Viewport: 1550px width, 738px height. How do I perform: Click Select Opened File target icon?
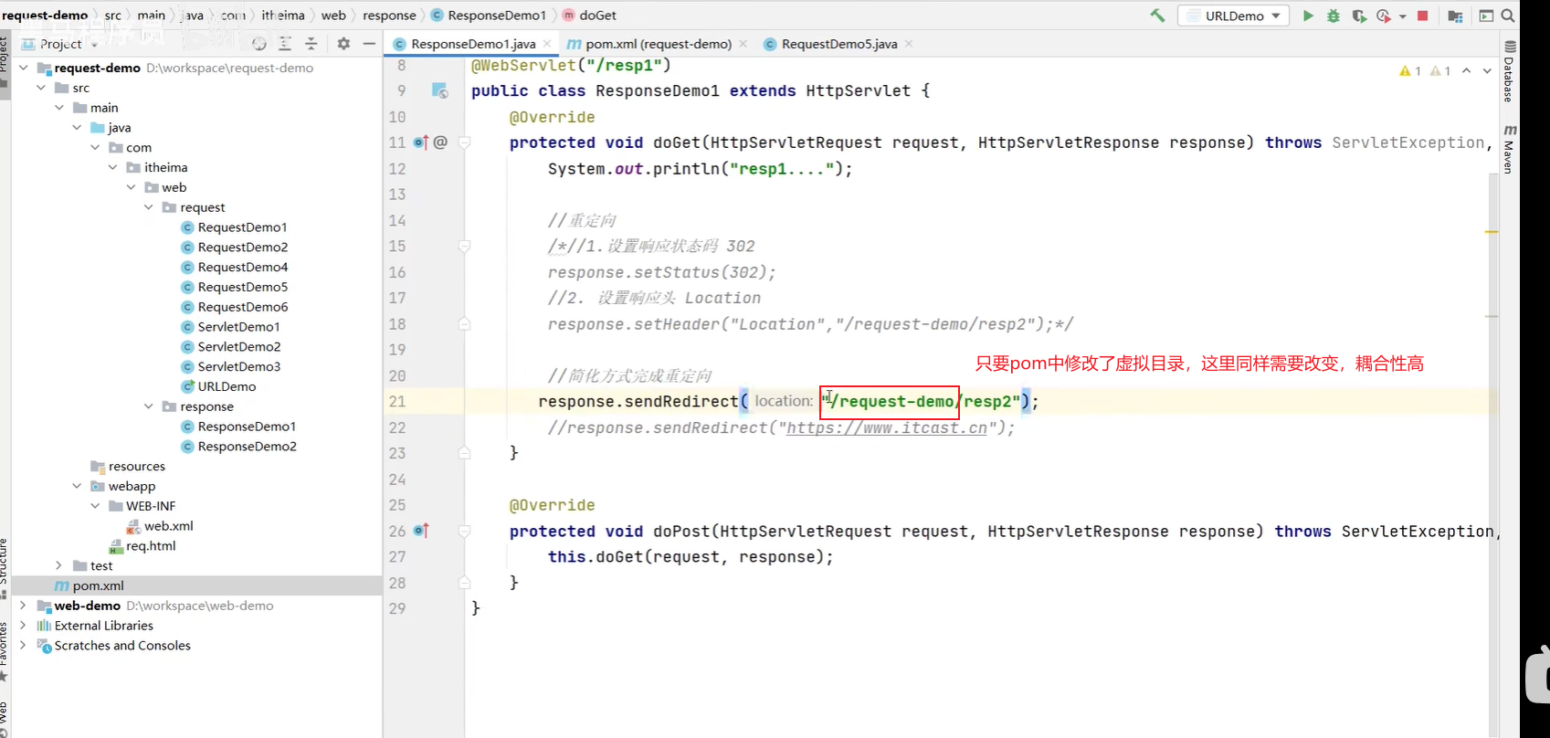pyautogui.click(x=259, y=44)
